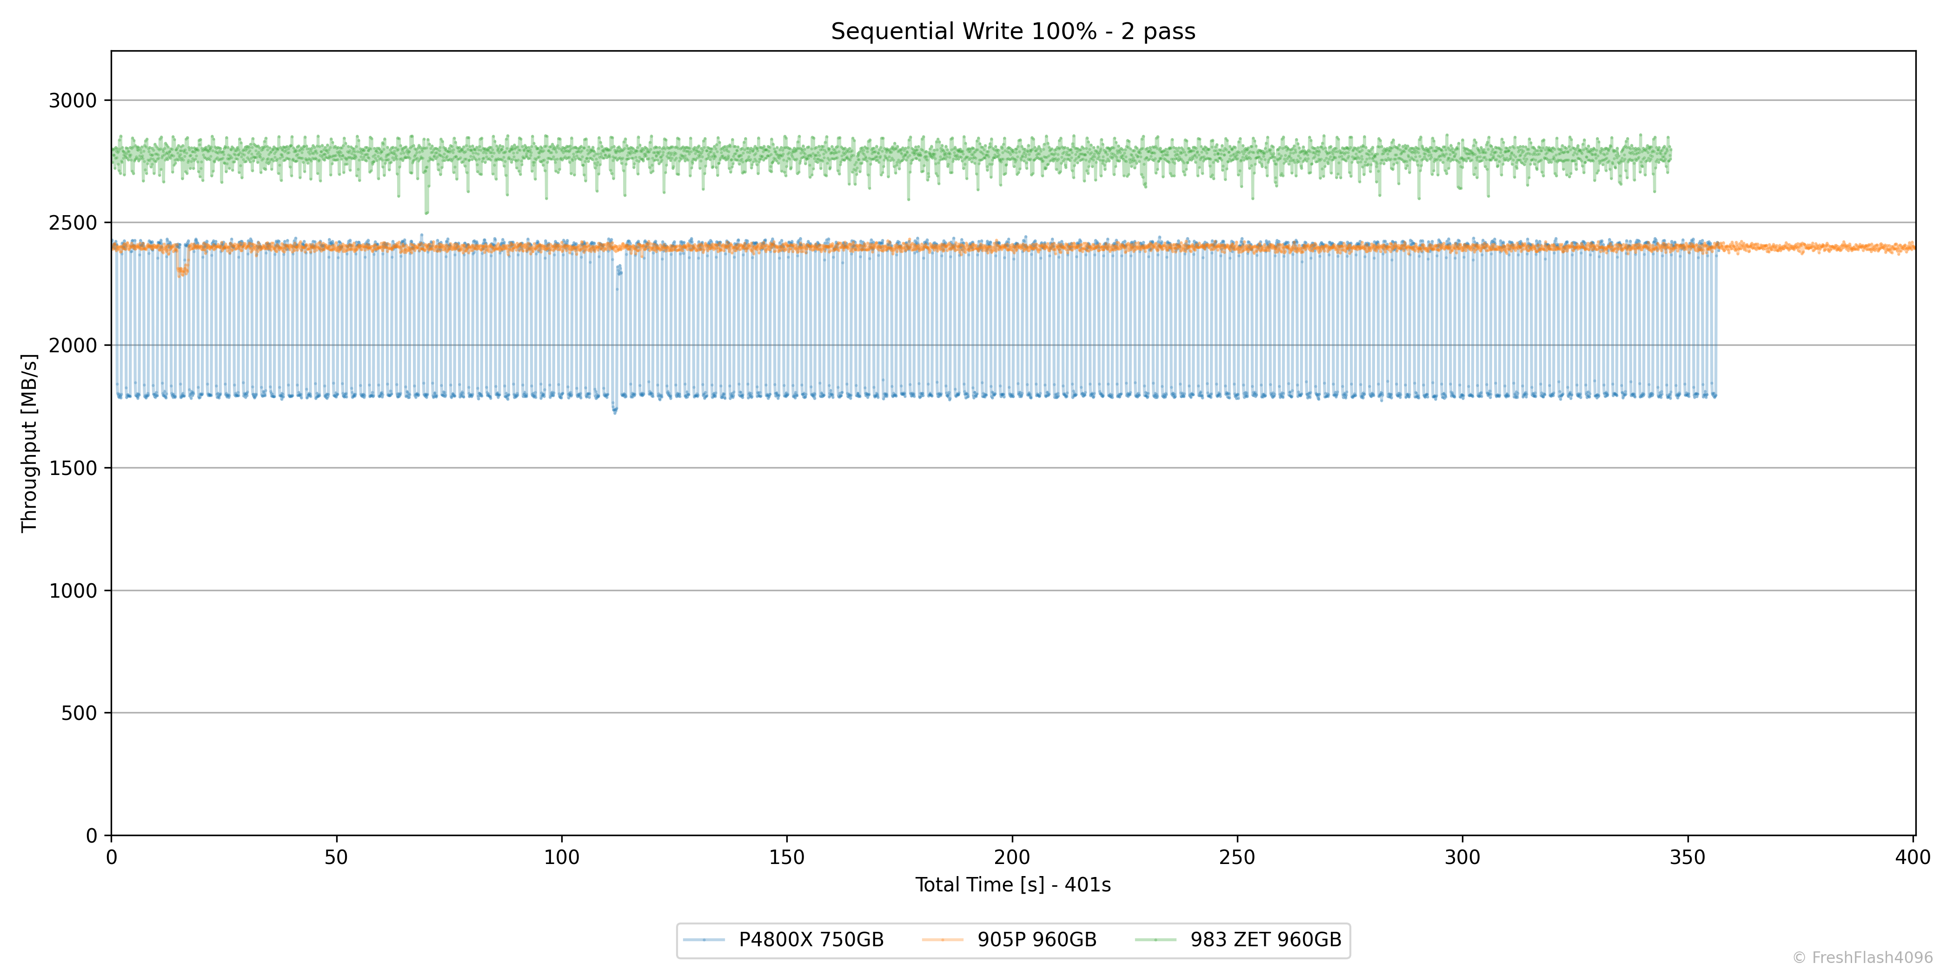
Task: Click the 350 x-axis tick label
Action: pyautogui.click(x=1687, y=858)
